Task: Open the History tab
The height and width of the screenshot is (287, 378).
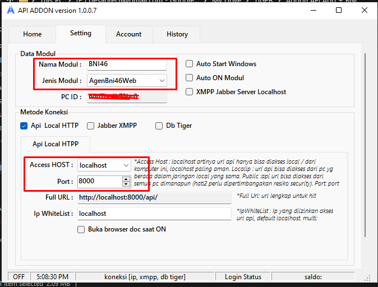Action: [177, 34]
